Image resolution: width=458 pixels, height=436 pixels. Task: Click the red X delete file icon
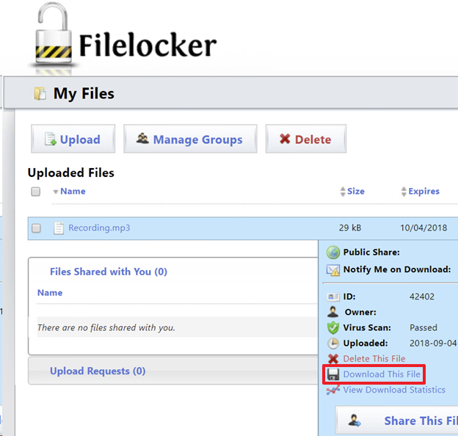click(333, 359)
